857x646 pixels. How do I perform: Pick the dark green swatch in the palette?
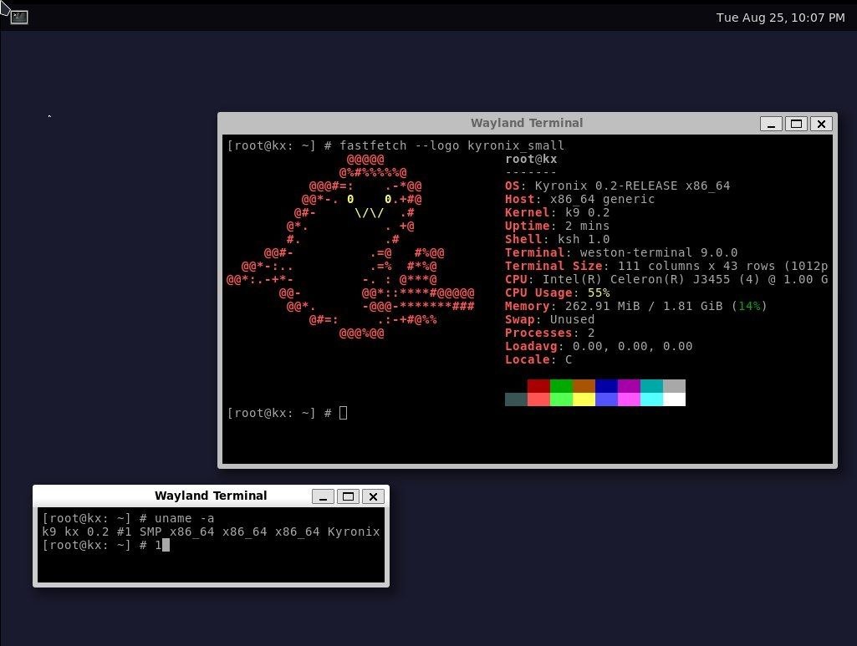coord(561,386)
